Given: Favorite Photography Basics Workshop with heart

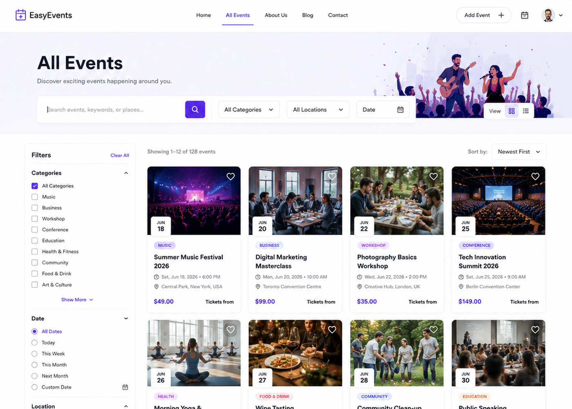Looking at the screenshot, I should pos(433,176).
